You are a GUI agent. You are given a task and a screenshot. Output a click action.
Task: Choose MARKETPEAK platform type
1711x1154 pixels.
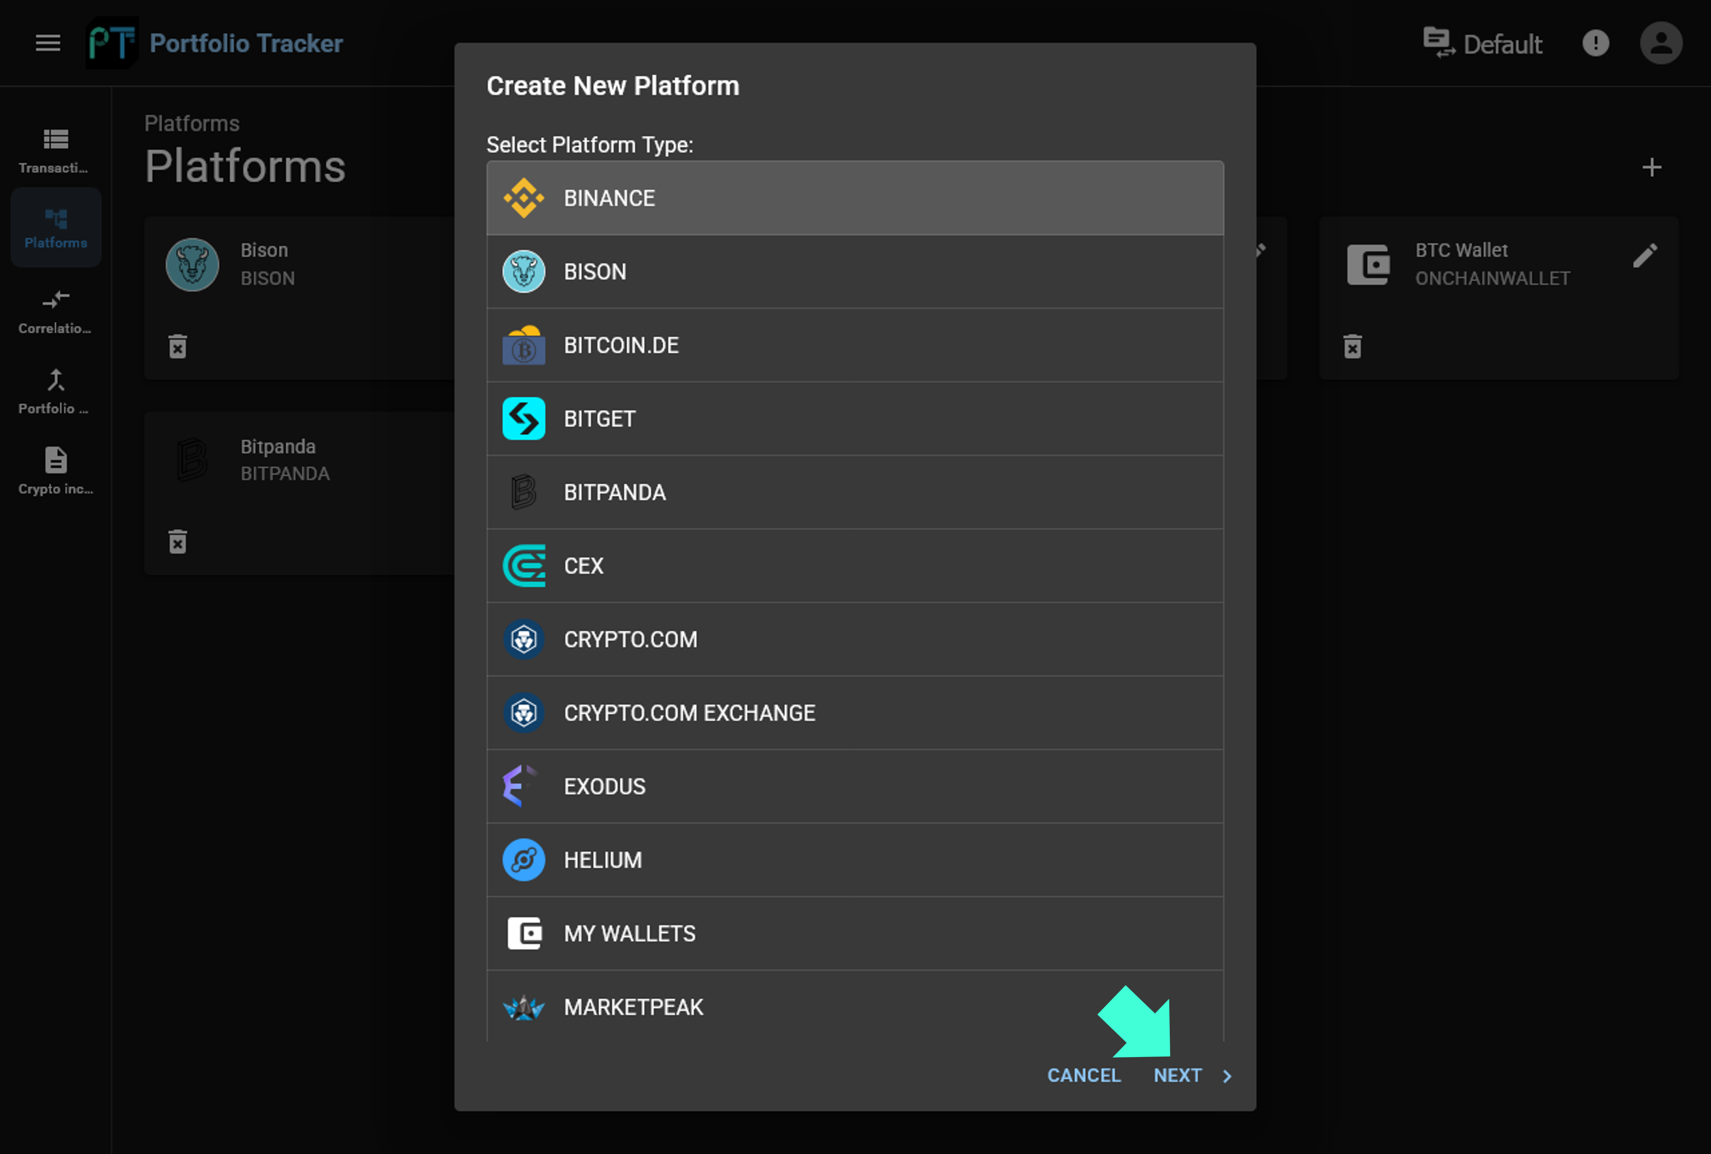coord(855,1006)
